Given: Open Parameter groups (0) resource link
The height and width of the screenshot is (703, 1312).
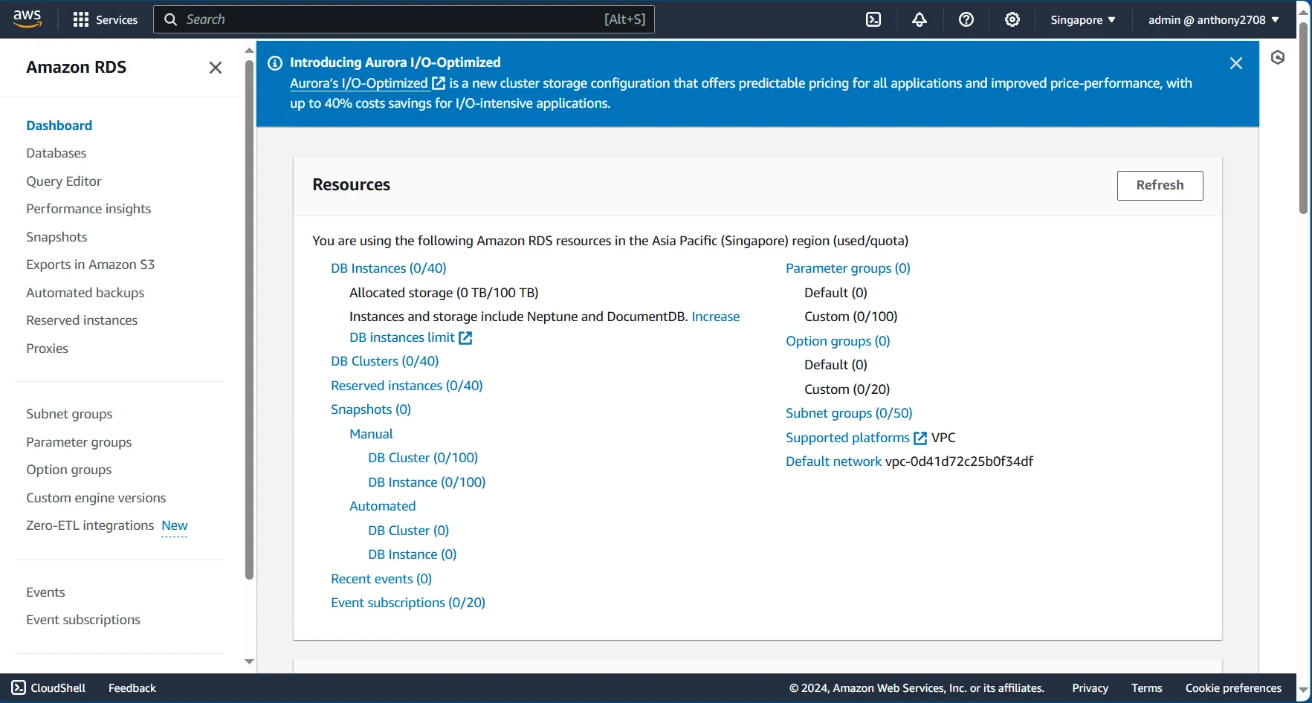Looking at the screenshot, I should pyautogui.click(x=848, y=268).
